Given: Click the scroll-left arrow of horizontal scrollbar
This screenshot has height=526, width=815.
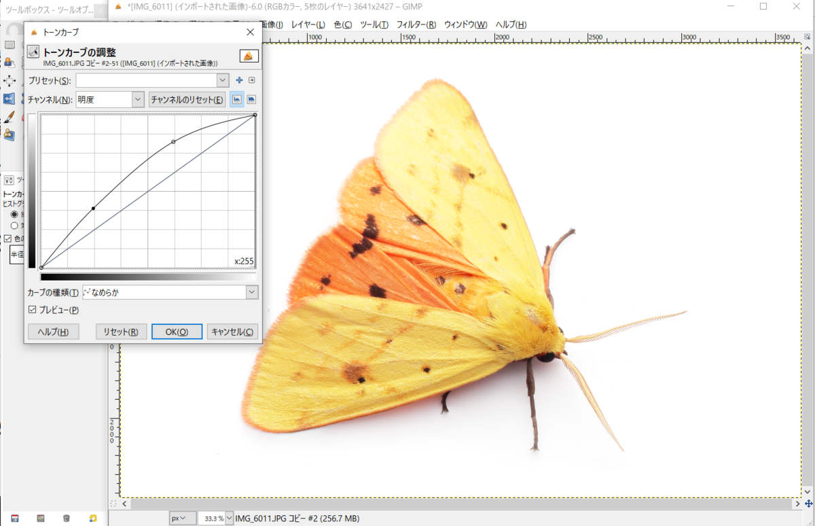Looking at the screenshot, I should click(124, 504).
